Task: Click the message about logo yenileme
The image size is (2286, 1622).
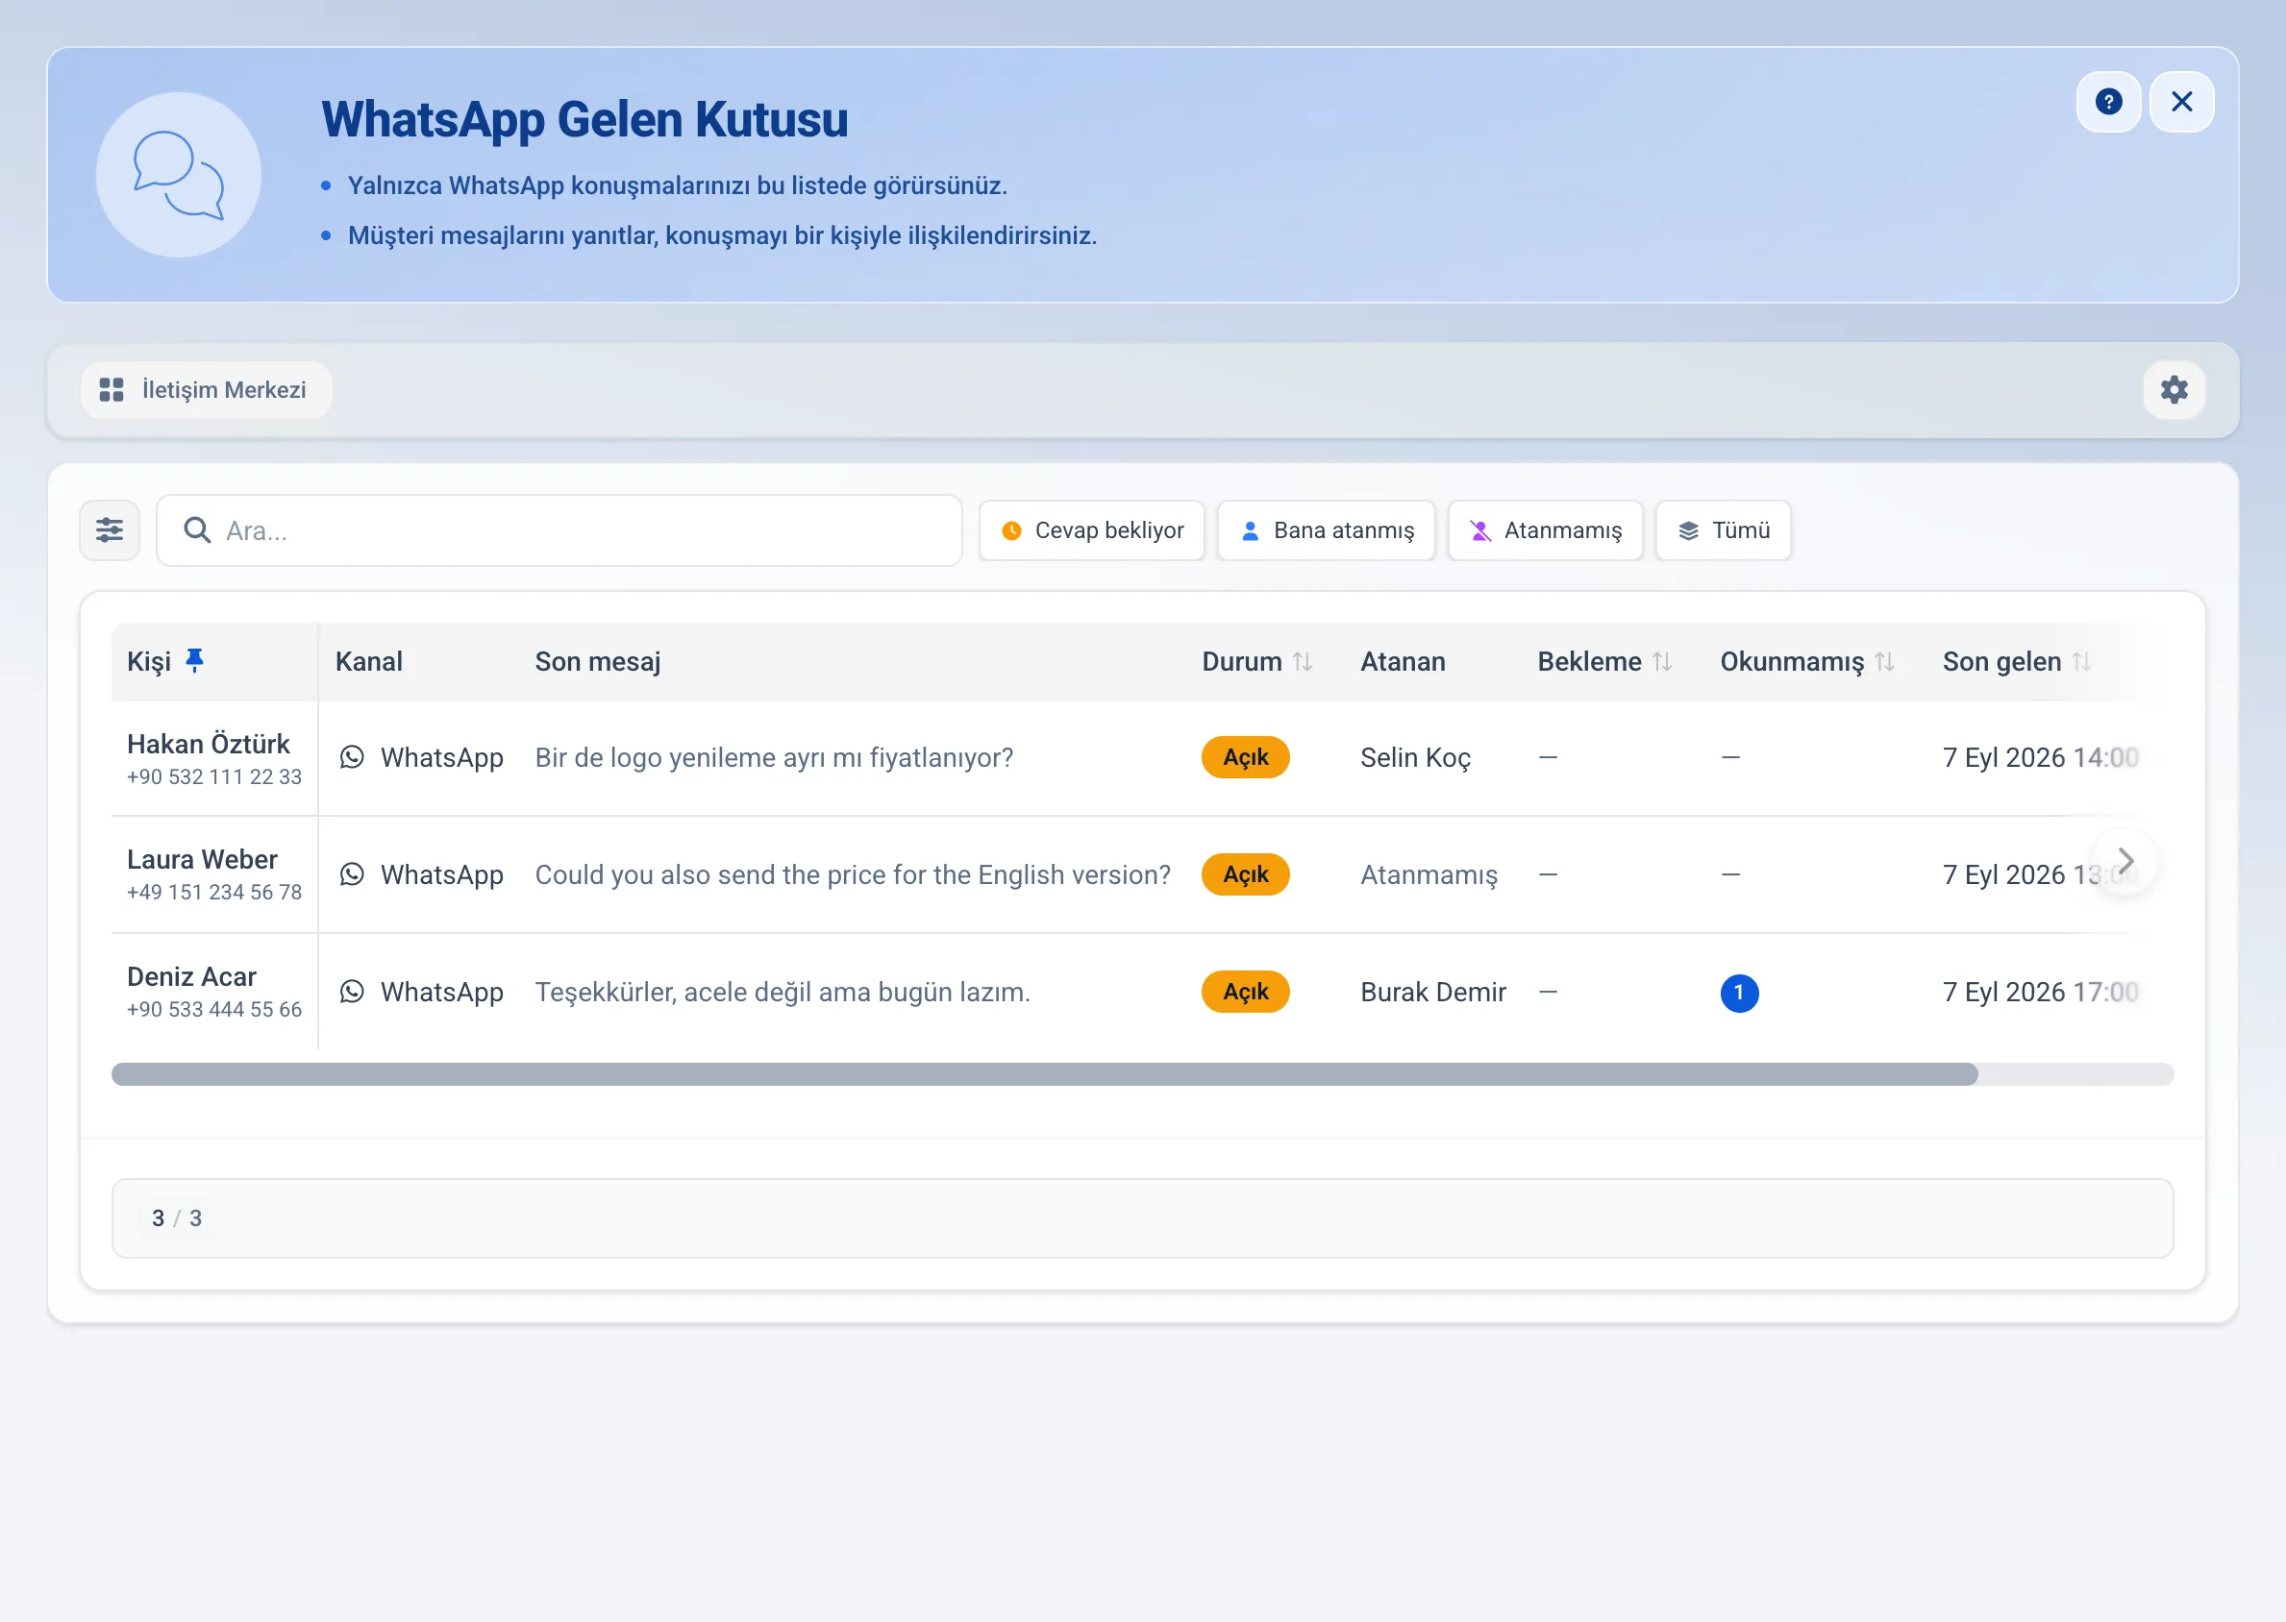Action: click(774, 757)
